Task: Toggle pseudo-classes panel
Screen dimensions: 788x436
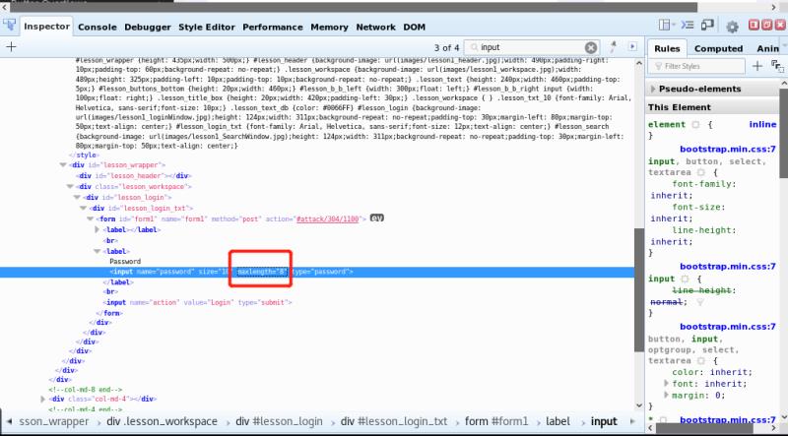Action: click(x=777, y=66)
